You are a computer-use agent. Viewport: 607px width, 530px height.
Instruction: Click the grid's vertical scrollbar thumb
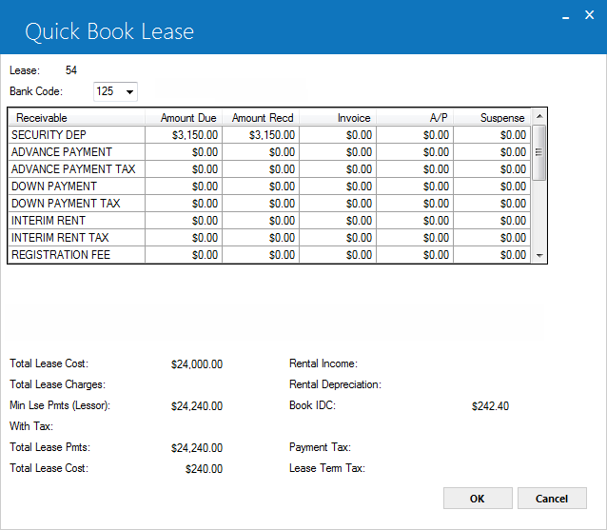[x=538, y=152]
